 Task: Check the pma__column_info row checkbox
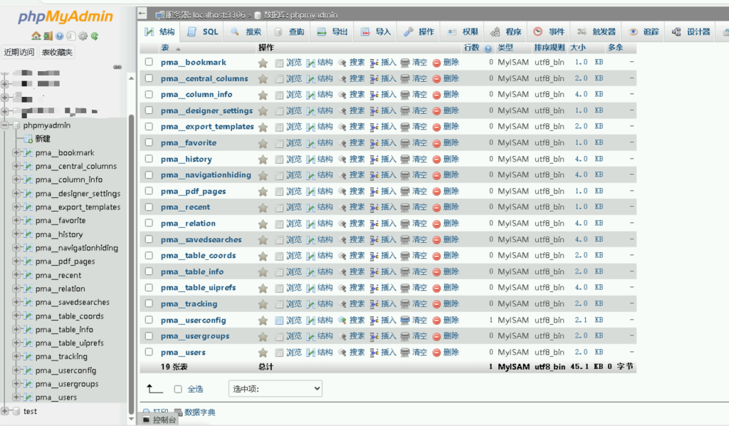tap(149, 94)
